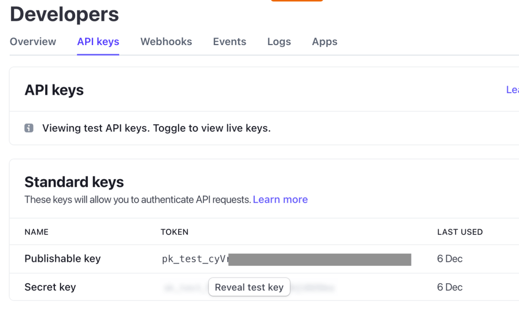Image resolution: width=519 pixels, height=312 pixels.
Task: Click the Viewing test API keys notice text
Action: pos(156,128)
